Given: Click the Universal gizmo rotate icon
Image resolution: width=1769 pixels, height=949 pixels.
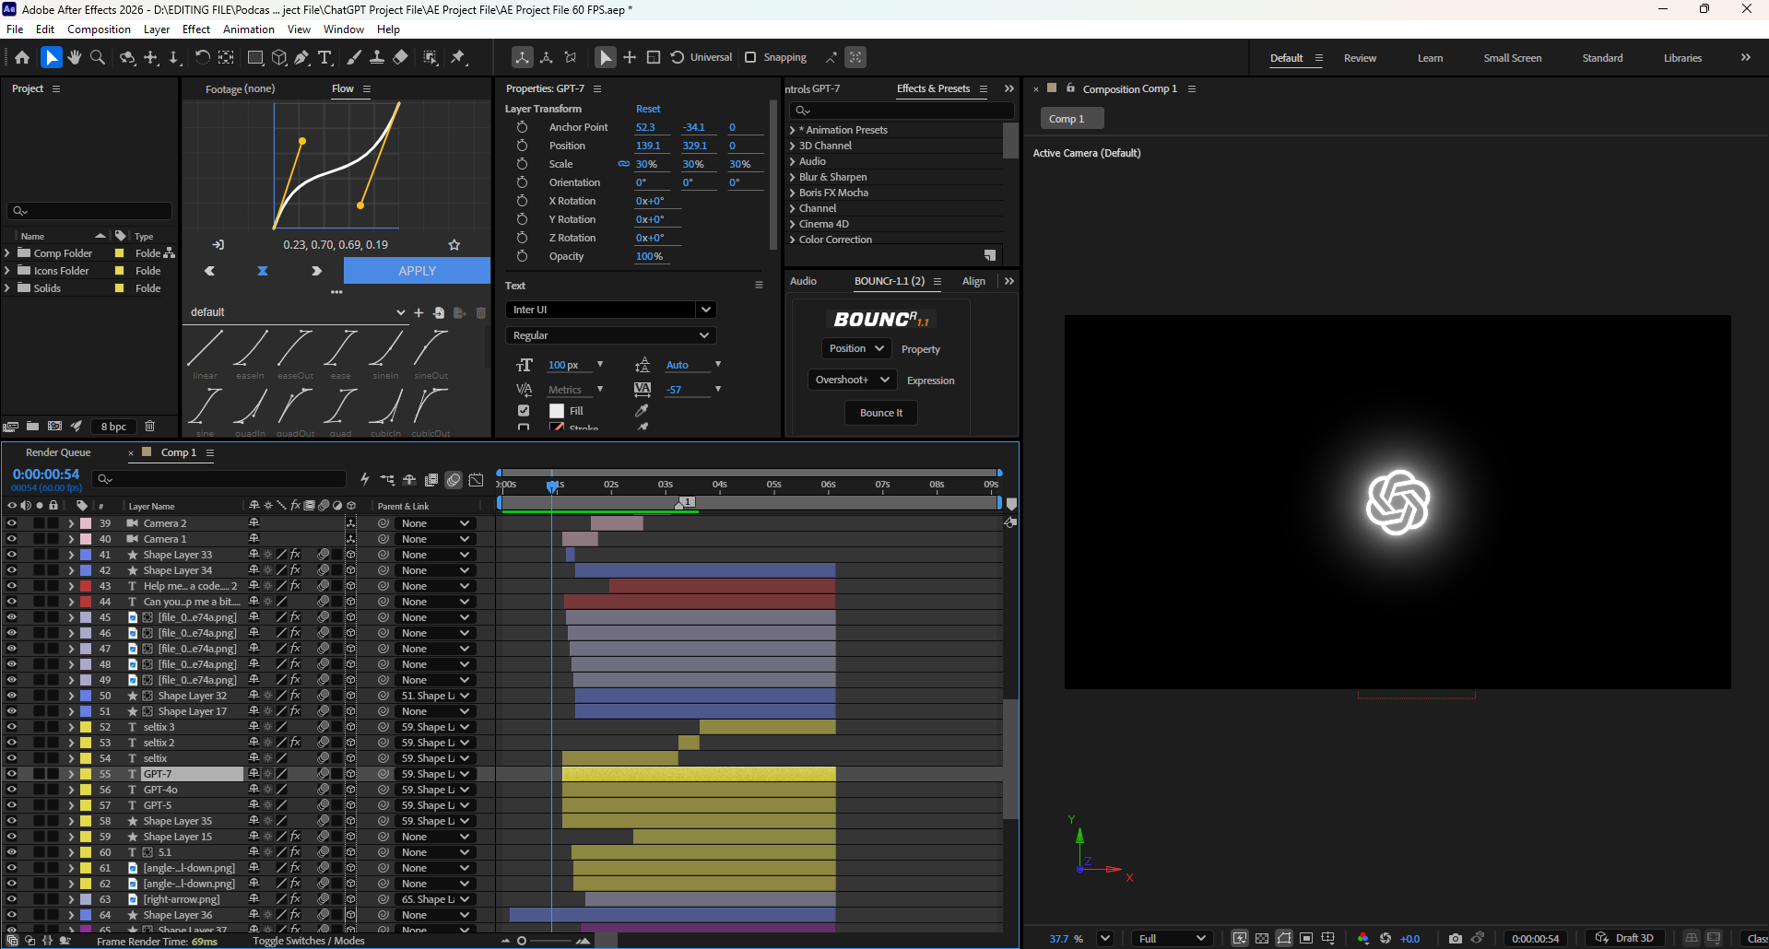Looking at the screenshot, I should pyautogui.click(x=678, y=57).
